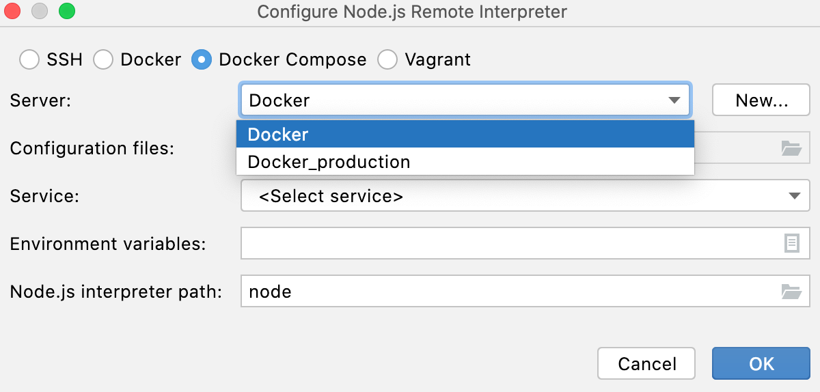Open the Environment variables editor icon
This screenshot has height=392, width=820.
point(791,244)
